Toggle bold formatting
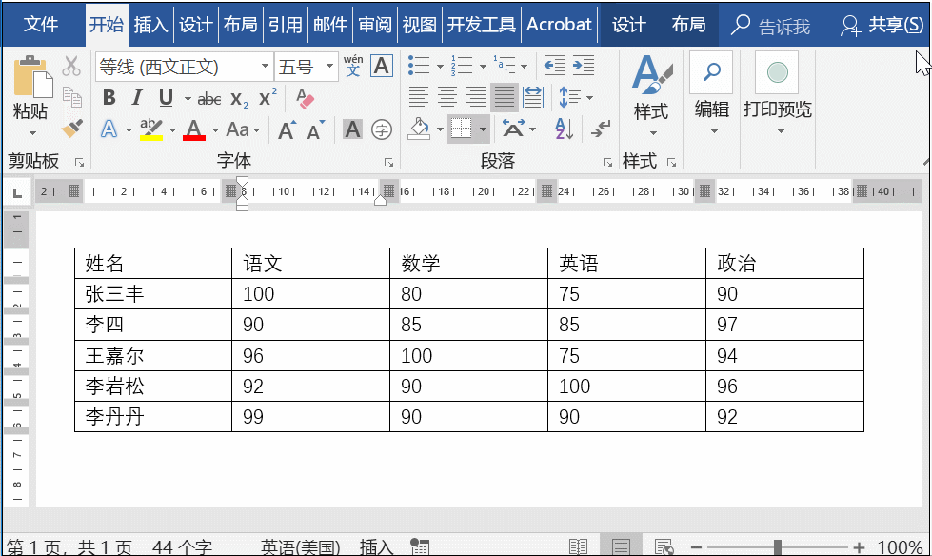The image size is (932, 556). click(x=110, y=96)
